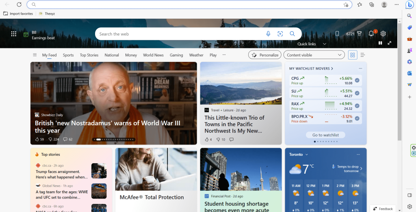Open the notifications bell icon
416x212 pixels.
tap(371, 33)
